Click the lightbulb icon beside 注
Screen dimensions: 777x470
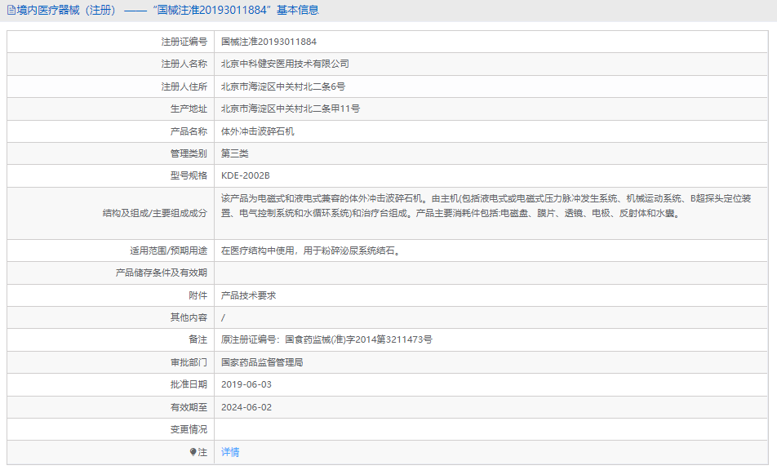pyautogui.click(x=193, y=452)
